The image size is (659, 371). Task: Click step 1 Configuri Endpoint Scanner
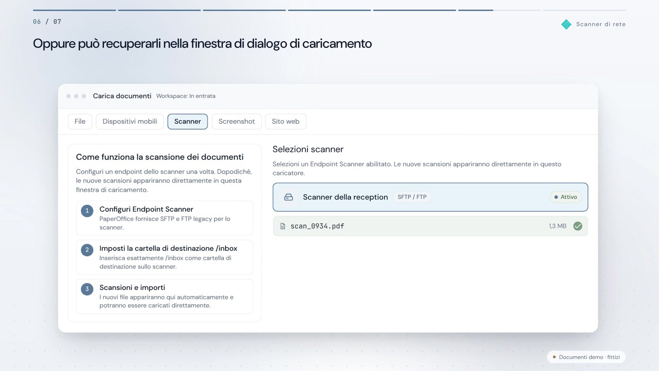164,218
